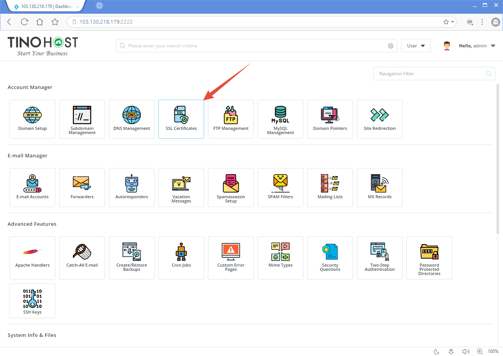Open SSL Certificates
Viewport: 503px width, 356px height.
181,119
